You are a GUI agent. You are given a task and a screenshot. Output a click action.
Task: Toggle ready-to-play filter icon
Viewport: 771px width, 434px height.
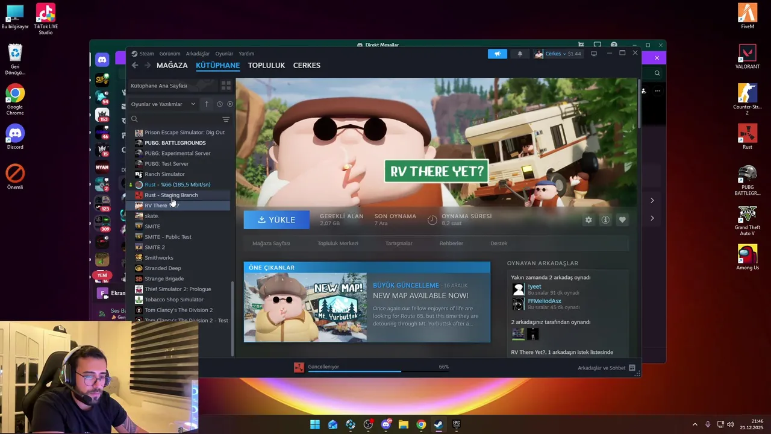pyautogui.click(x=230, y=104)
